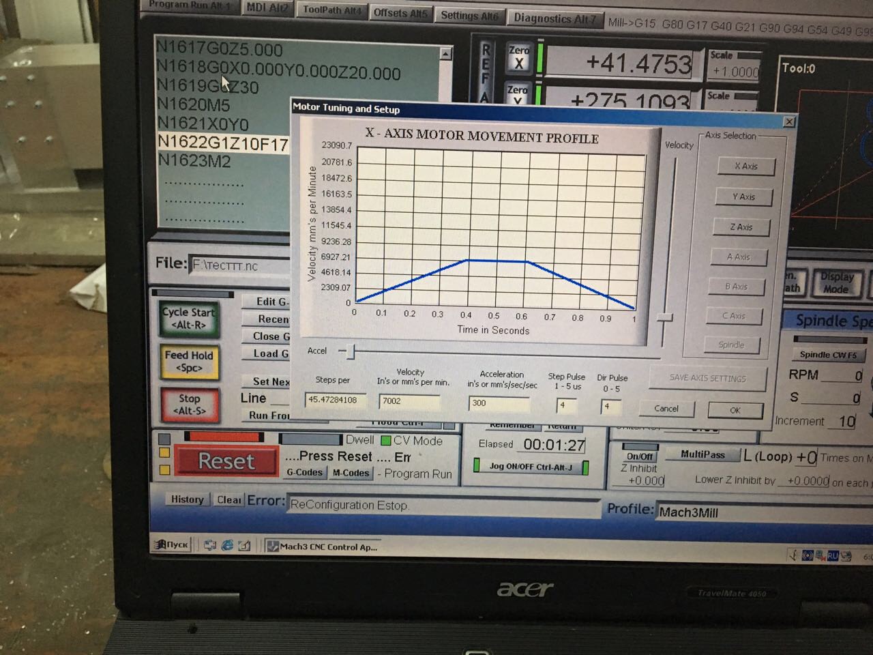Launch Internet Explorer from quick launch
Image resolution: width=873 pixels, height=655 pixels.
click(227, 545)
